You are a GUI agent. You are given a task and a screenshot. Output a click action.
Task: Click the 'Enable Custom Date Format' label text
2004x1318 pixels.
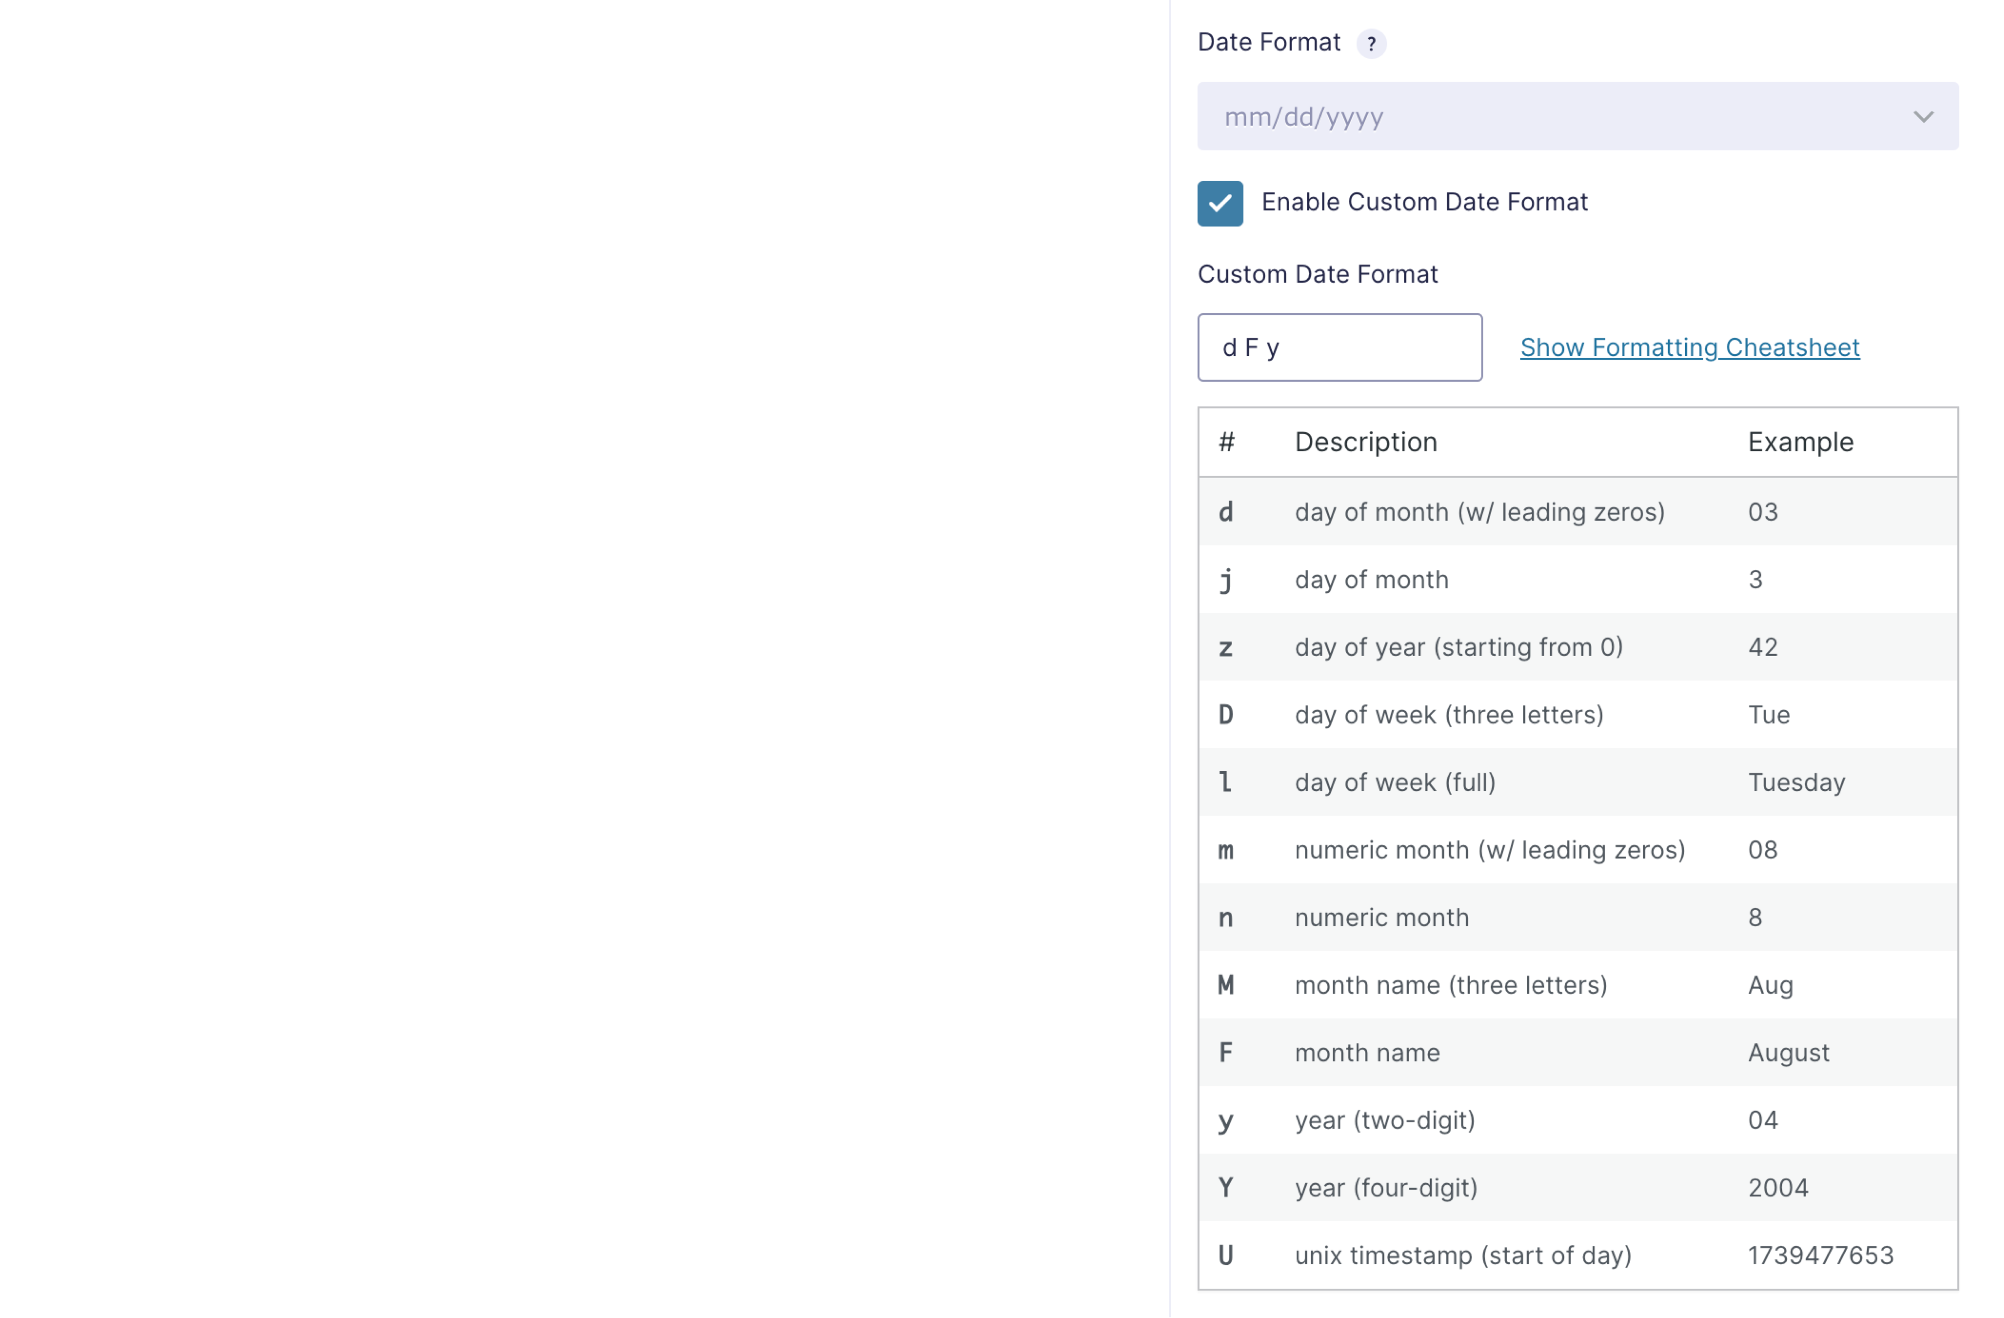[x=1424, y=202]
